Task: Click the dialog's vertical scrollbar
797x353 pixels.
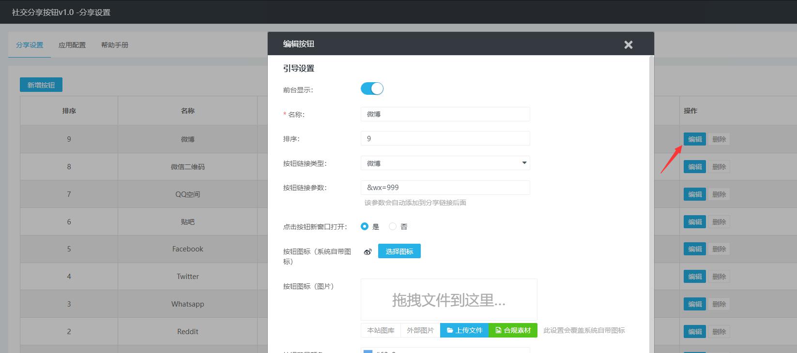Action: [652, 204]
